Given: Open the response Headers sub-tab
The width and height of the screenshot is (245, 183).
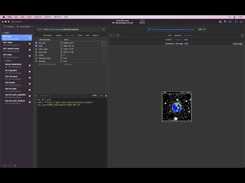Looking at the screenshot, I should tap(168, 40).
